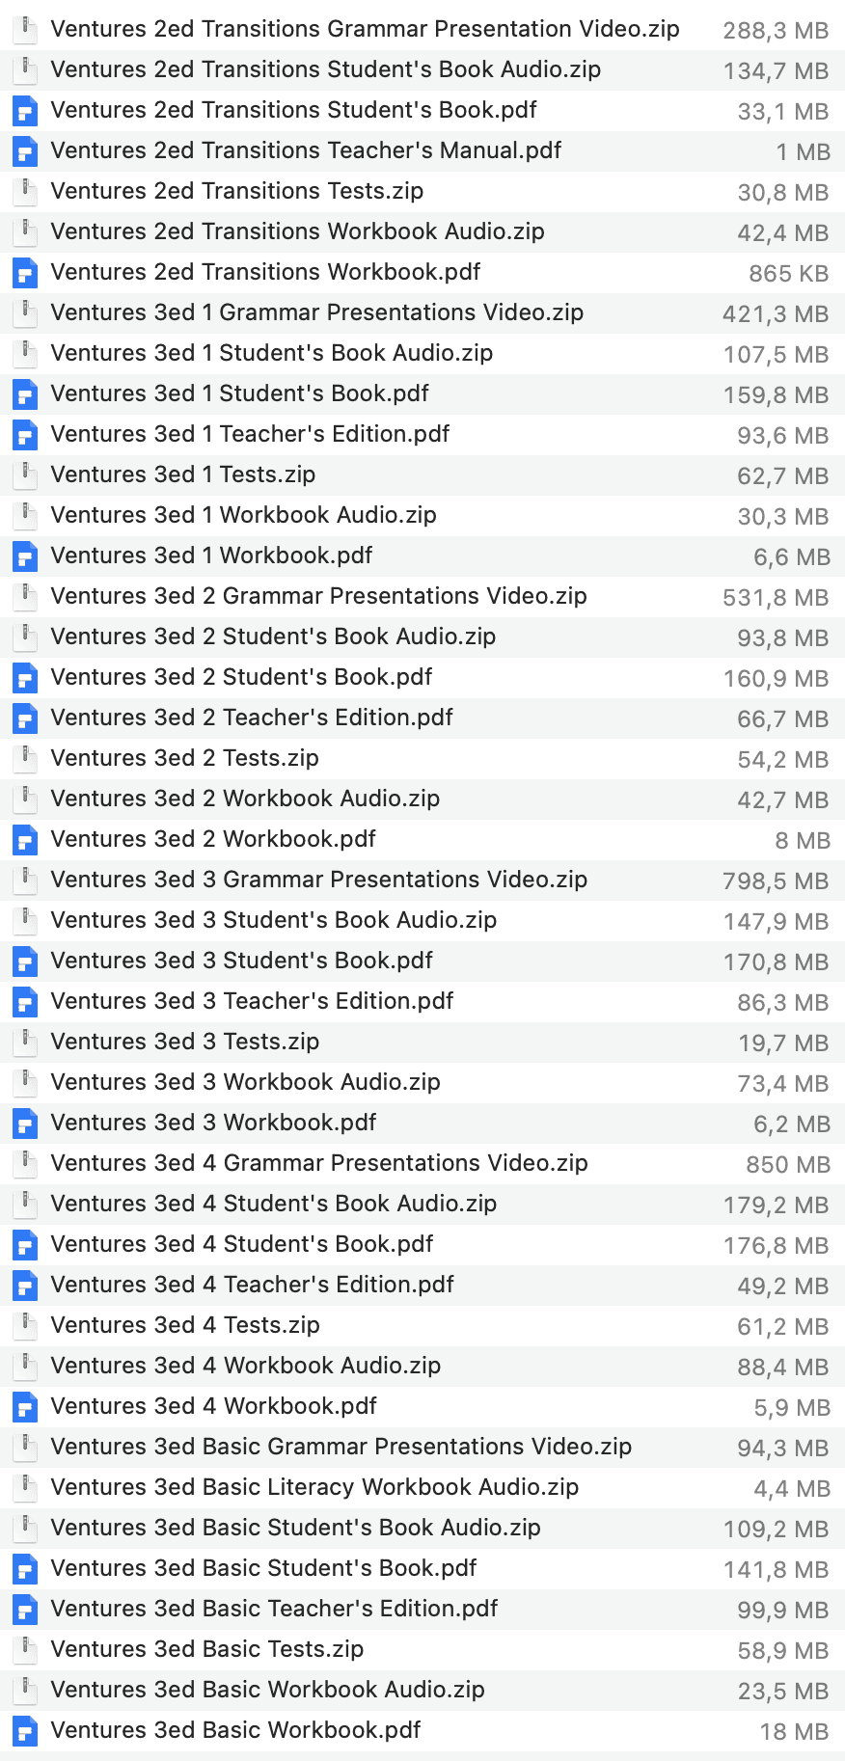The image size is (845, 1761).
Task: Click the 6,6 MB size value
Action: pyautogui.click(x=791, y=557)
